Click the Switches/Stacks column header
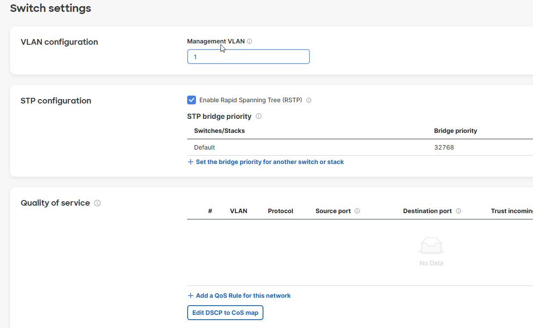 (x=219, y=131)
